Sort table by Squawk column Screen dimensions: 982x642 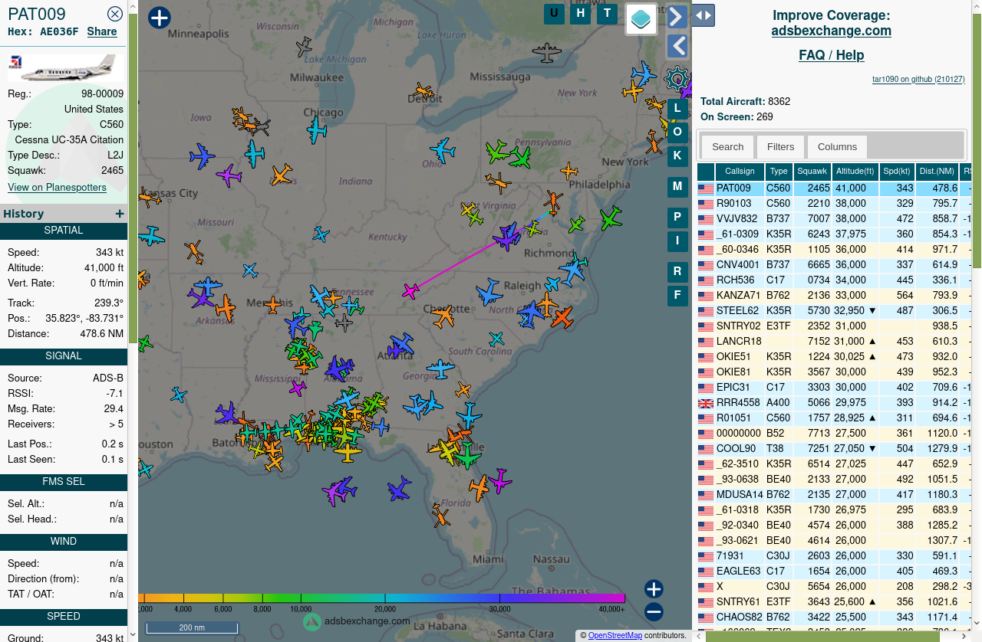click(812, 172)
